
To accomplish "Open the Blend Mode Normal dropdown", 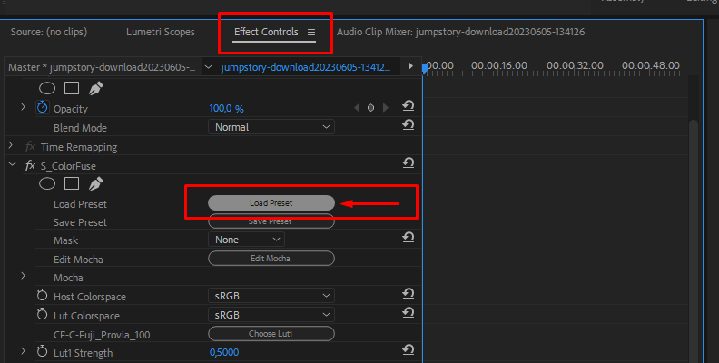I will pyautogui.click(x=271, y=127).
